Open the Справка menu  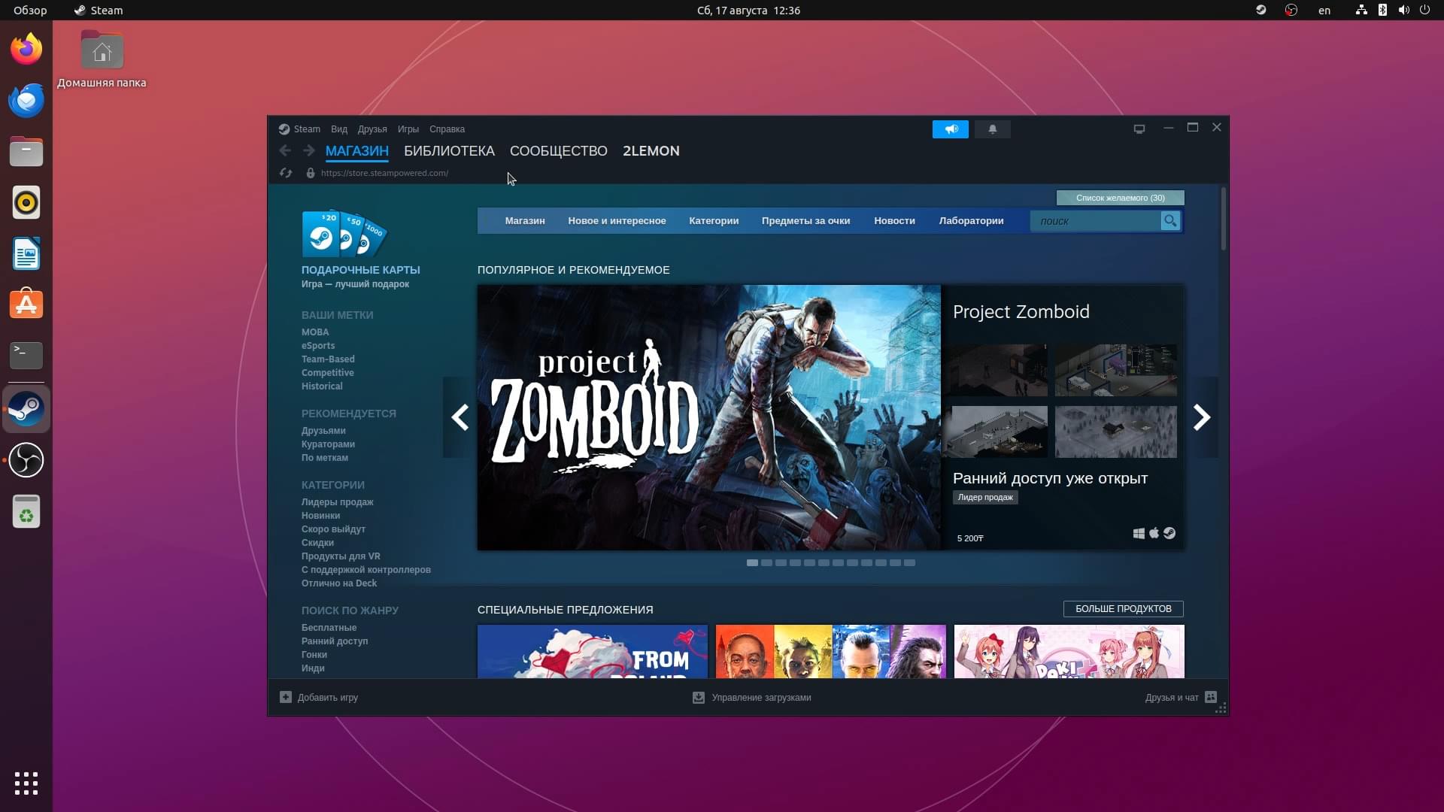click(x=447, y=129)
